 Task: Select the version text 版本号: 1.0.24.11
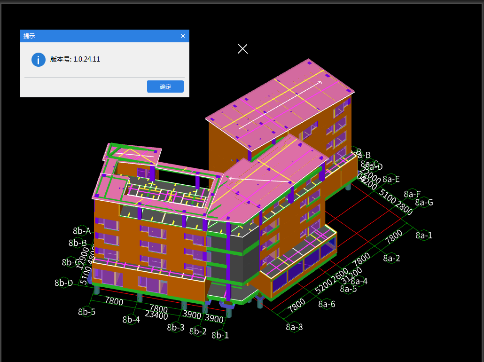click(x=75, y=59)
